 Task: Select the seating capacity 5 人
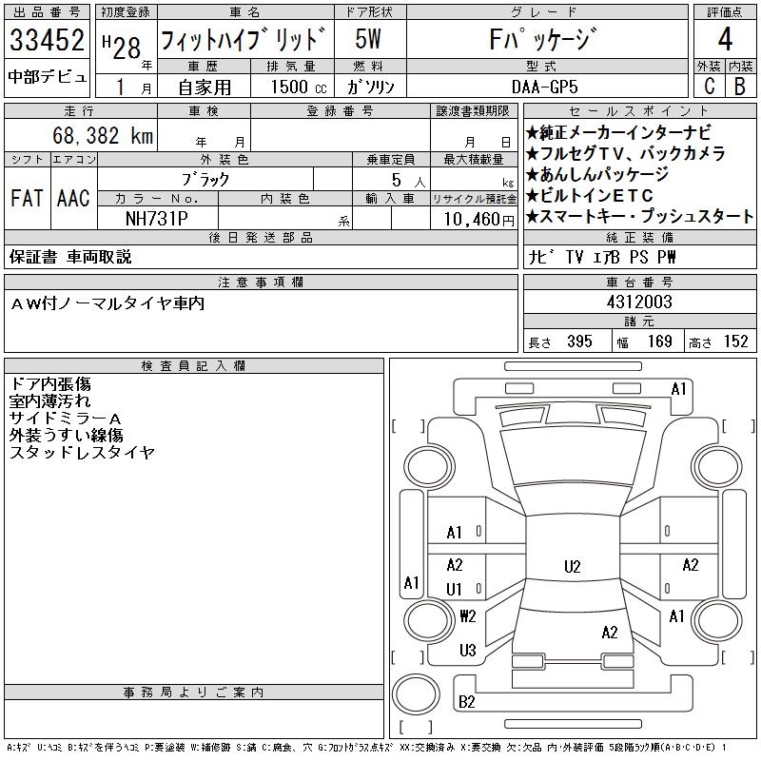(x=409, y=181)
